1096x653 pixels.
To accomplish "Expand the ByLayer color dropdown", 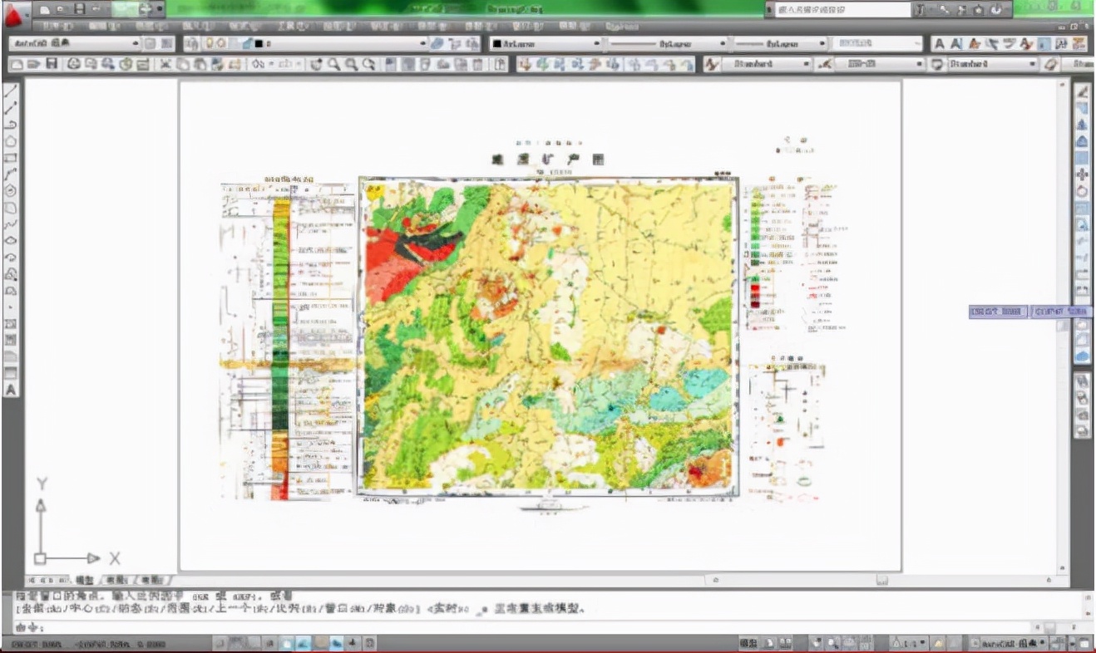I will (x=546, y=43).
